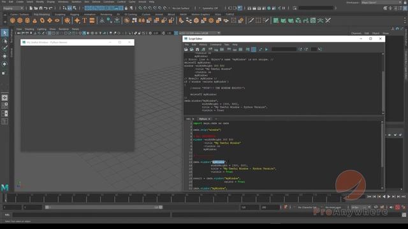The height and width of the screenshot is (229, 408).
Task: Open the frame rate fps dropdown
Action: click(x=361, y=207)
